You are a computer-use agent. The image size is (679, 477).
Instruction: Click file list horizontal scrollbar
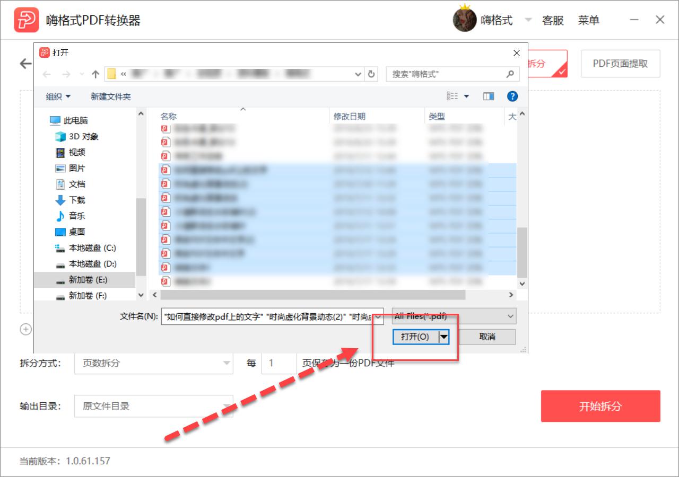(313, 295)
